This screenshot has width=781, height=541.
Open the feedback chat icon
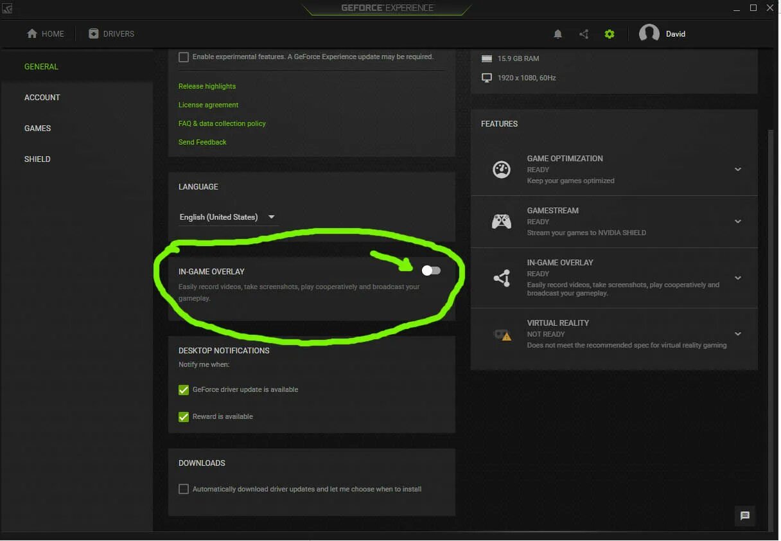[x=745, y=515]
